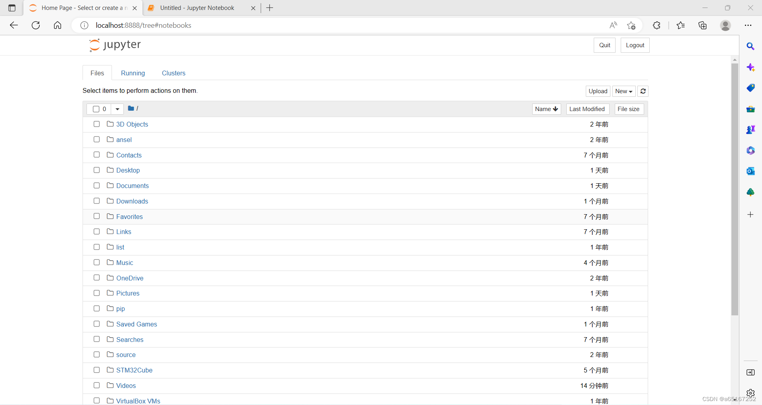The width and height of the screenshot is (762, 405).
Task: Open the Desktop folder link
Action: [128, 170]
